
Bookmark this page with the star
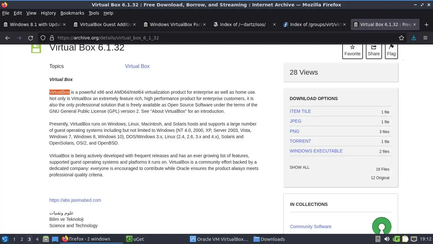pyautogui.click(x=401, y=38)
